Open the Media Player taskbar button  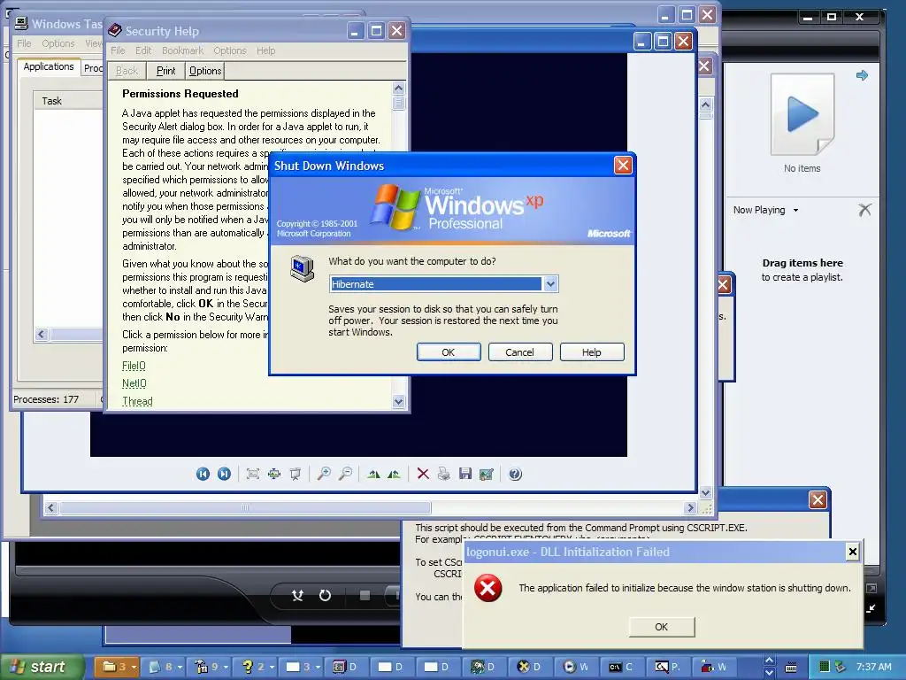pyautogui.click(x=575, y=667)
